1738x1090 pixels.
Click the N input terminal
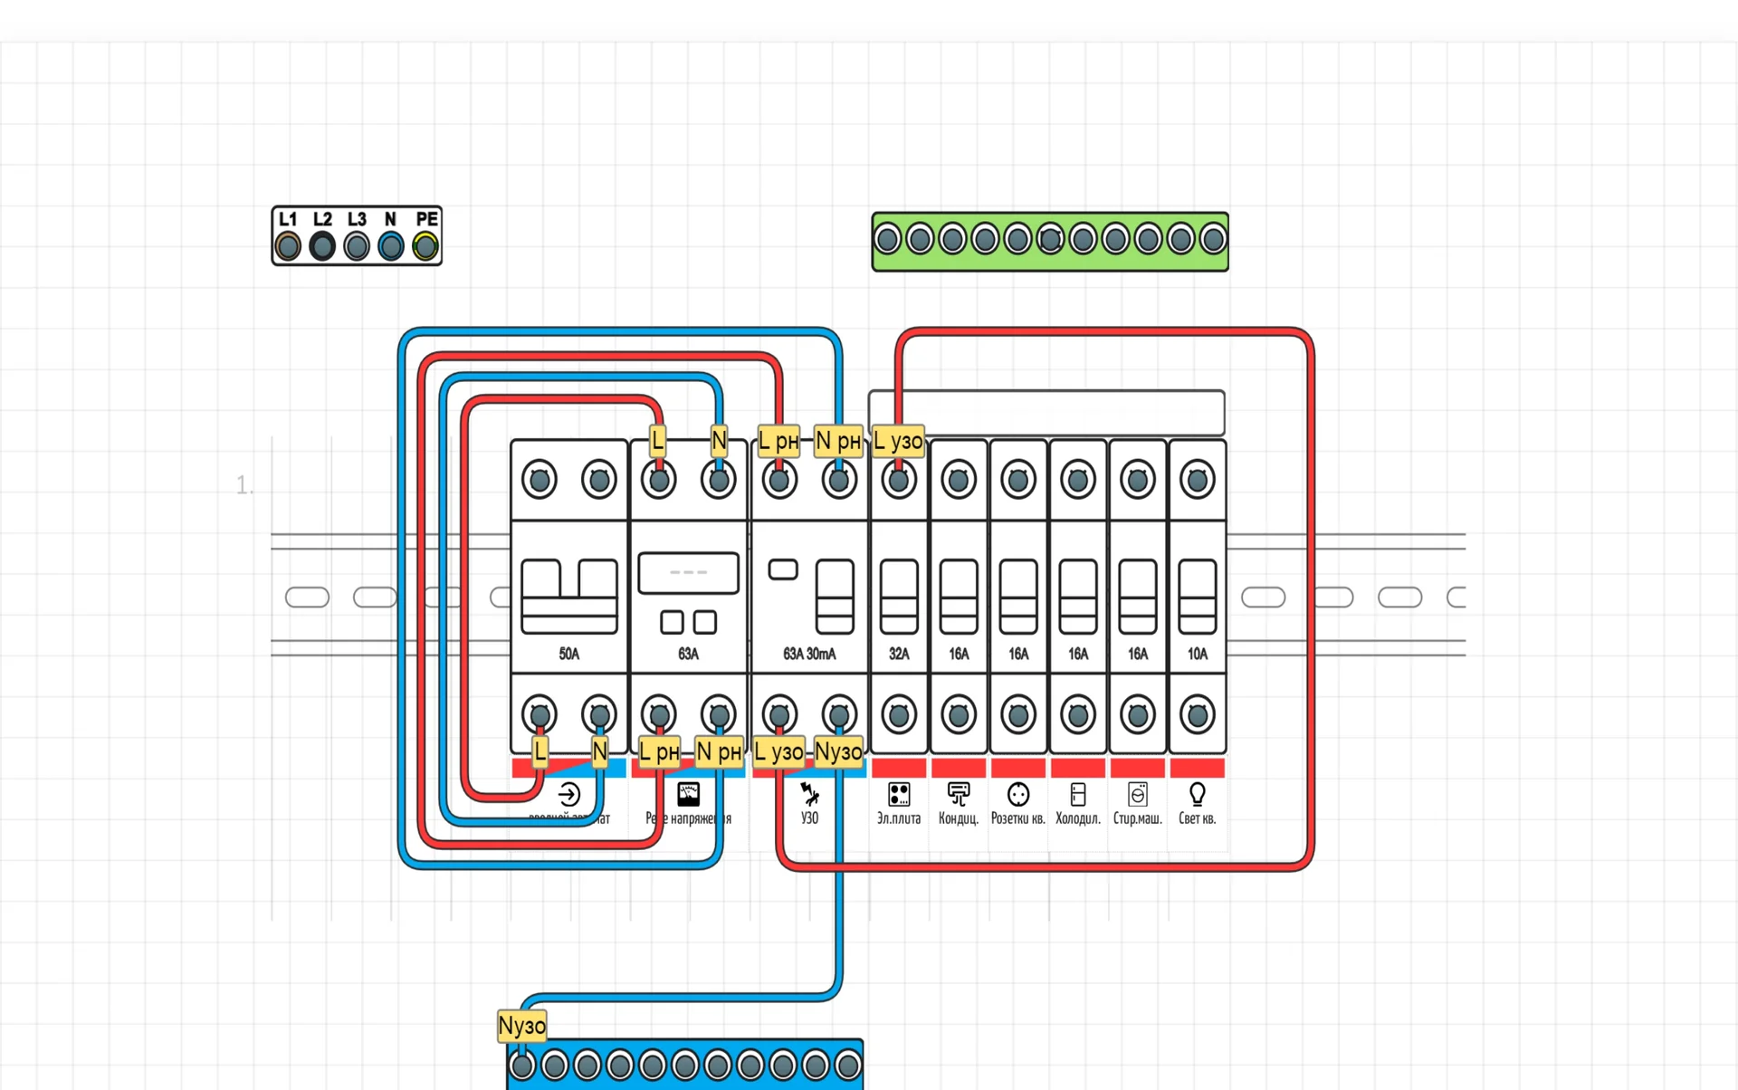click(x=391, y=246)
